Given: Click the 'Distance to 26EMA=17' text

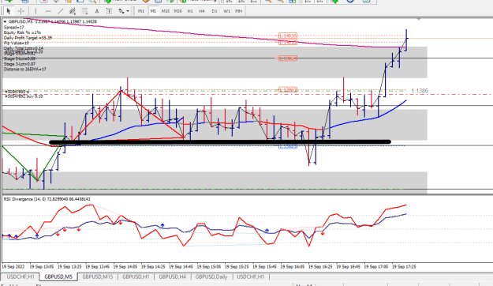Looking at the screenshot, I should click(24, 69).
